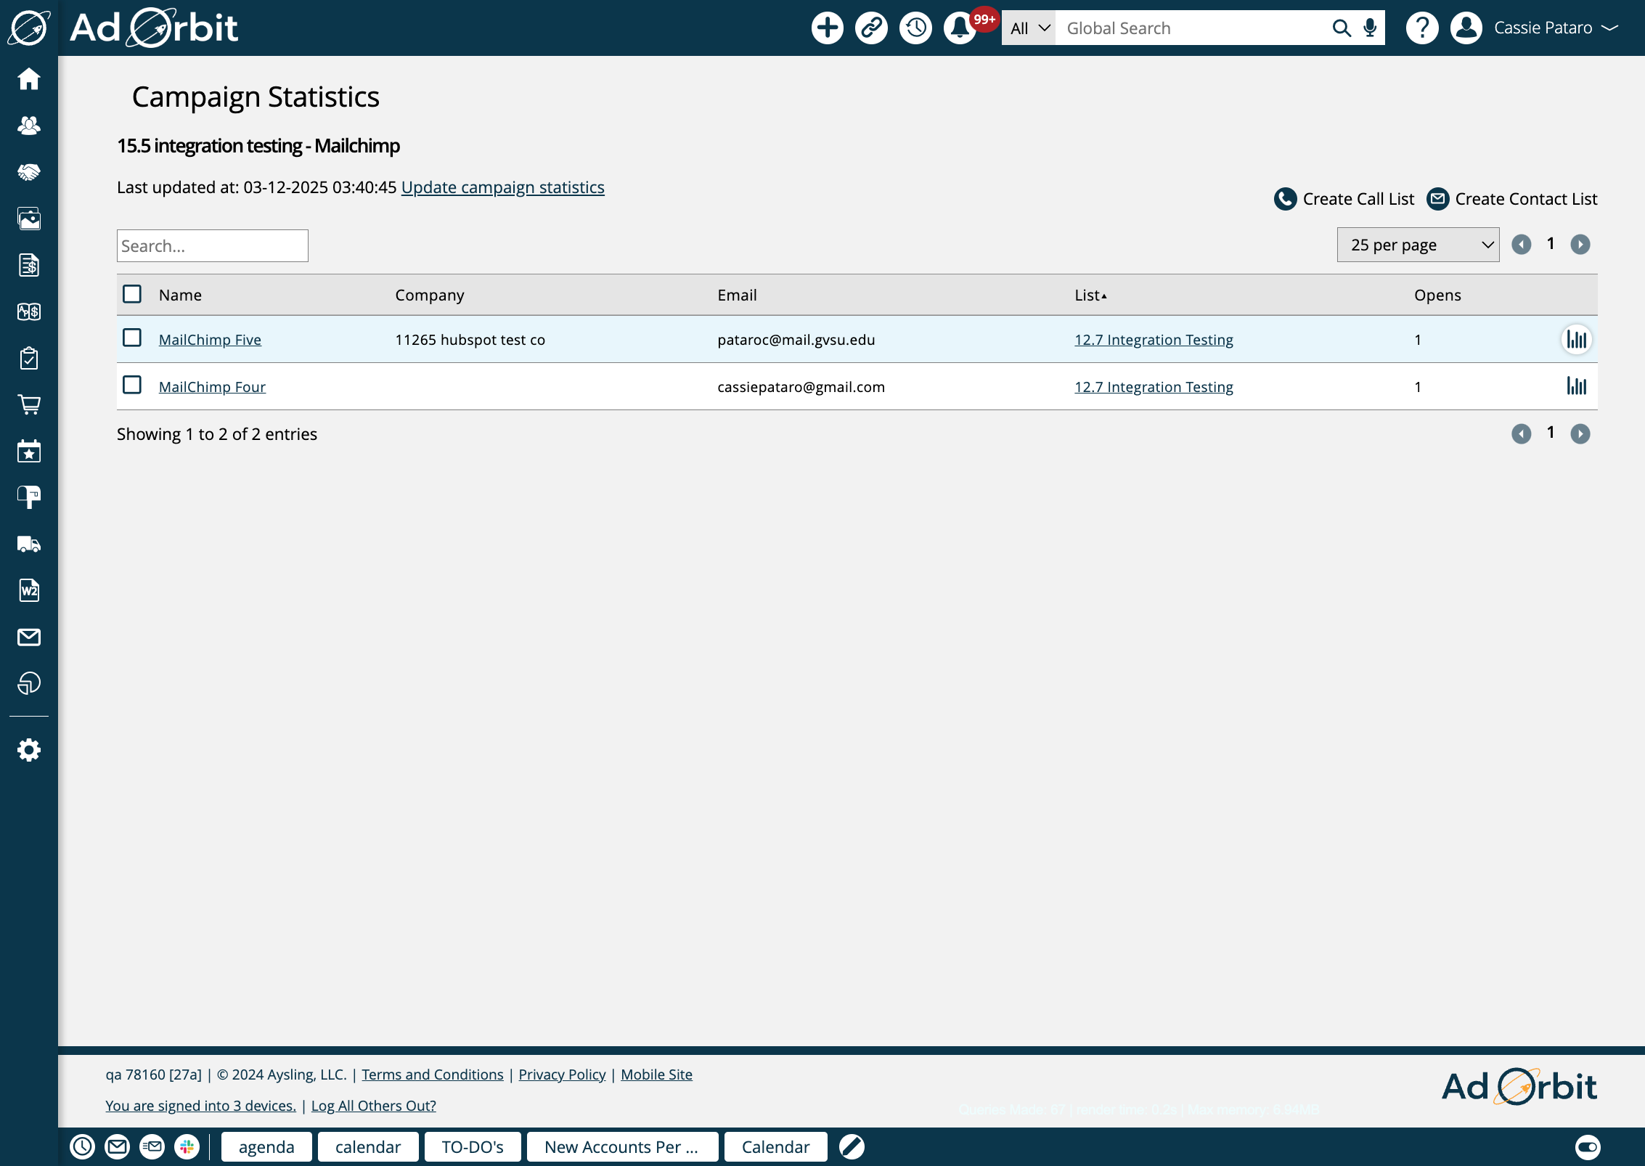Open the Slack icon in bottom bar
The width and height of the screenshot is (1645, 1166).
pyautogui.click(x=187, y=1147)
